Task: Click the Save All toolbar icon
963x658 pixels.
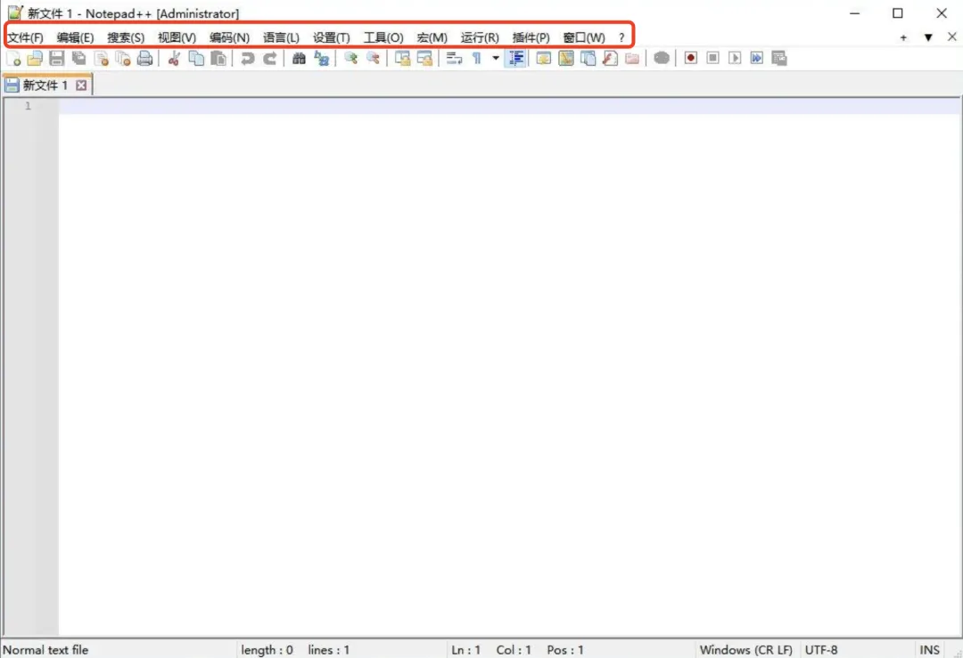Action: [79, 58]
